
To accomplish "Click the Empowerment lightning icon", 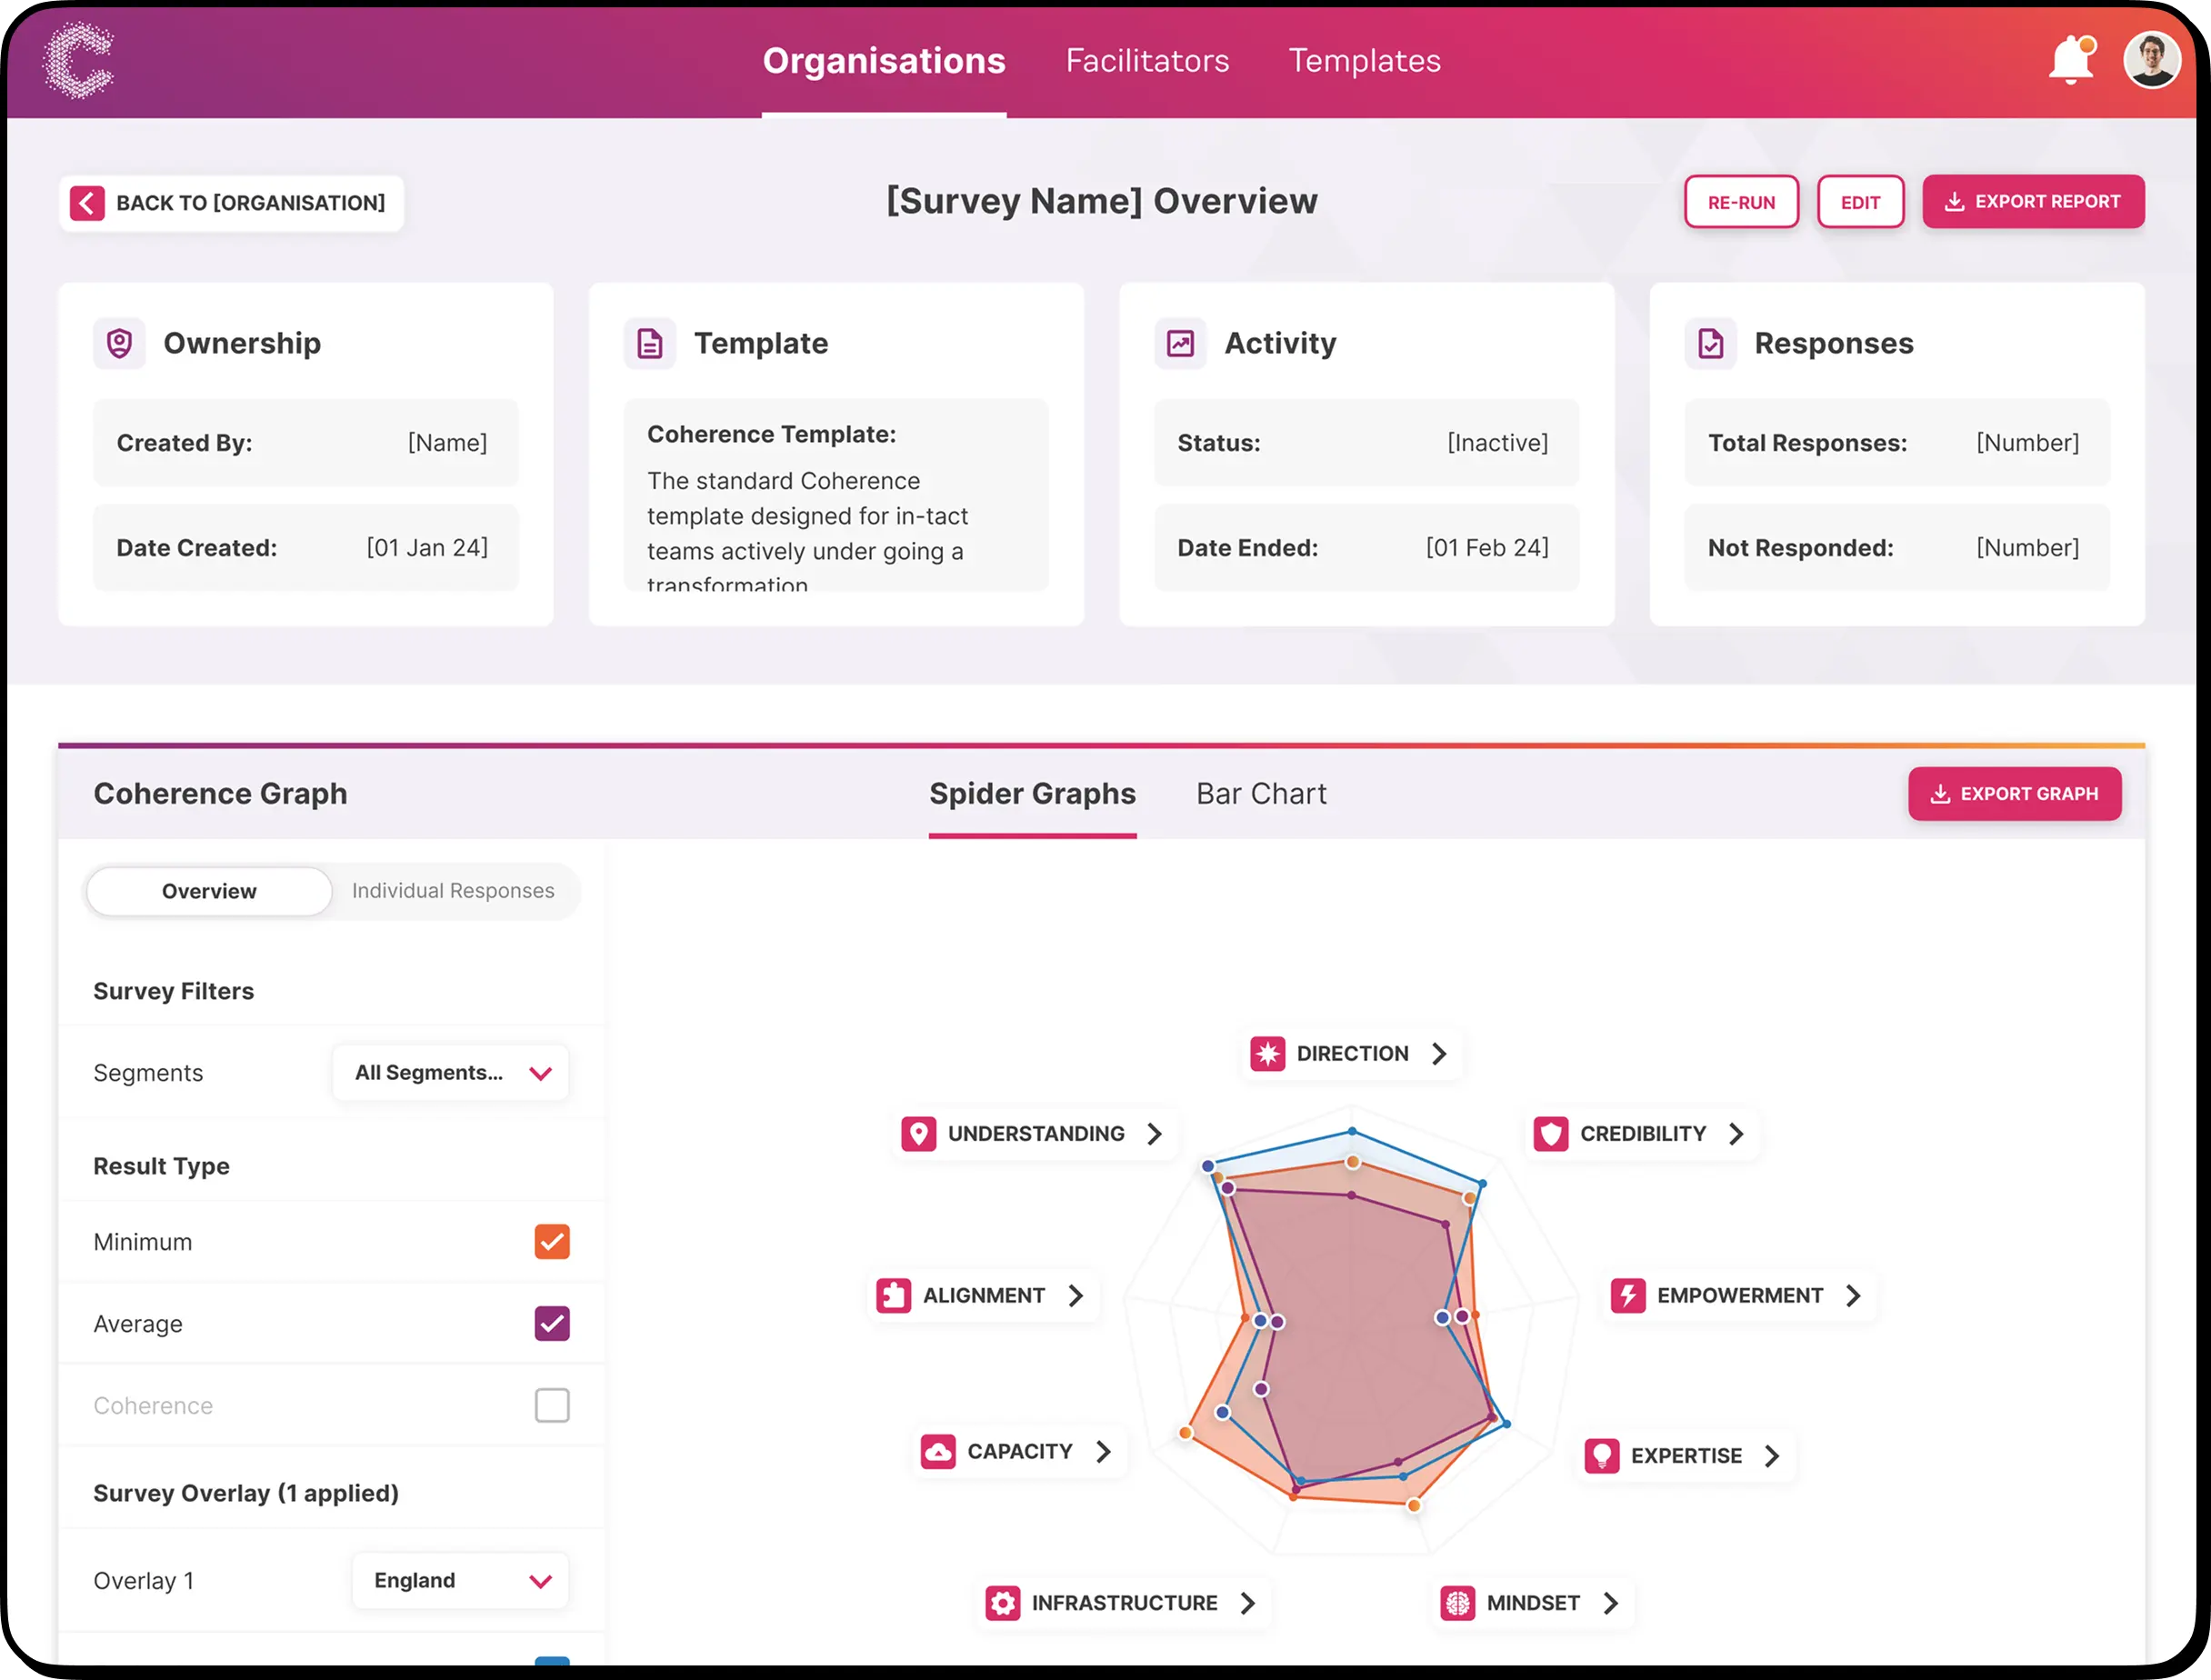I will point(1628,1295).
